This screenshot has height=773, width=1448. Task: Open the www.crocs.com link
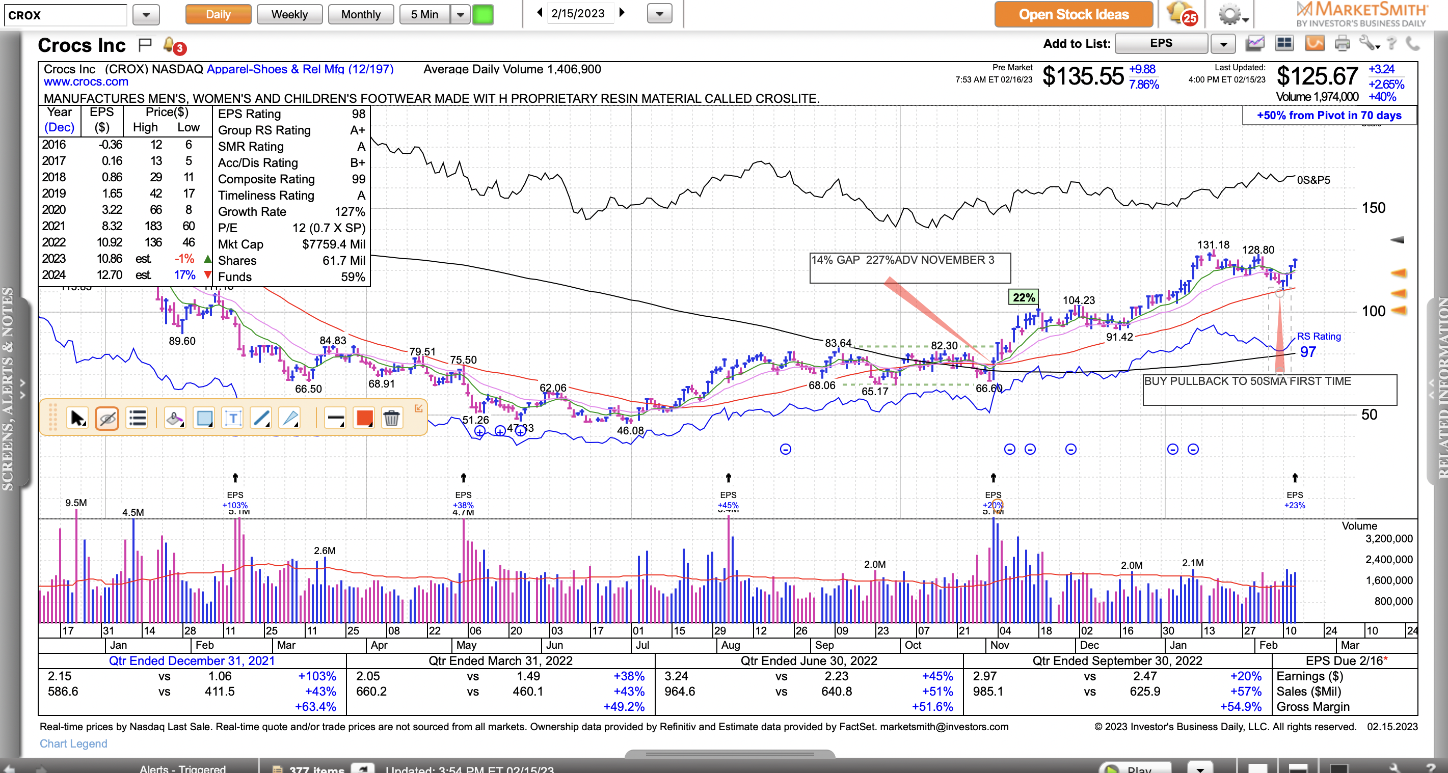pyautogui.click(x=86, y=82)
